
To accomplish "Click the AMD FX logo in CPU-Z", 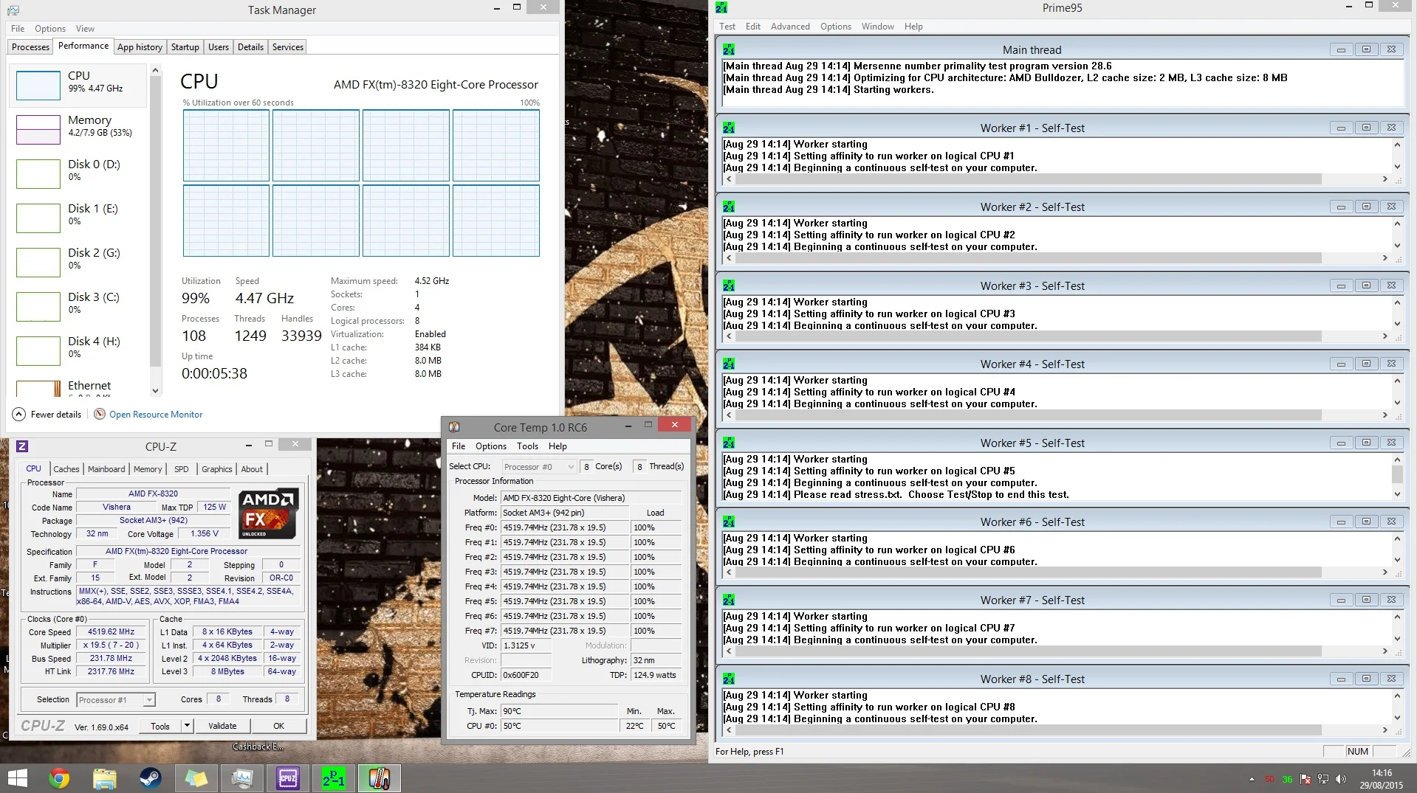I will tap(270, 513).
